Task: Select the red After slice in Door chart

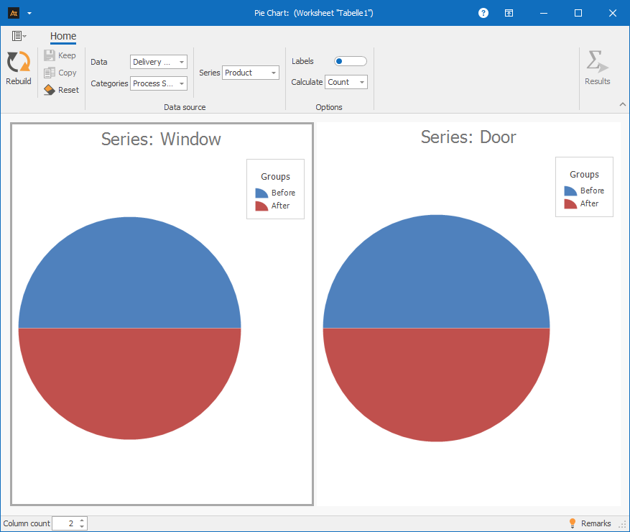Action: (436, 385)
